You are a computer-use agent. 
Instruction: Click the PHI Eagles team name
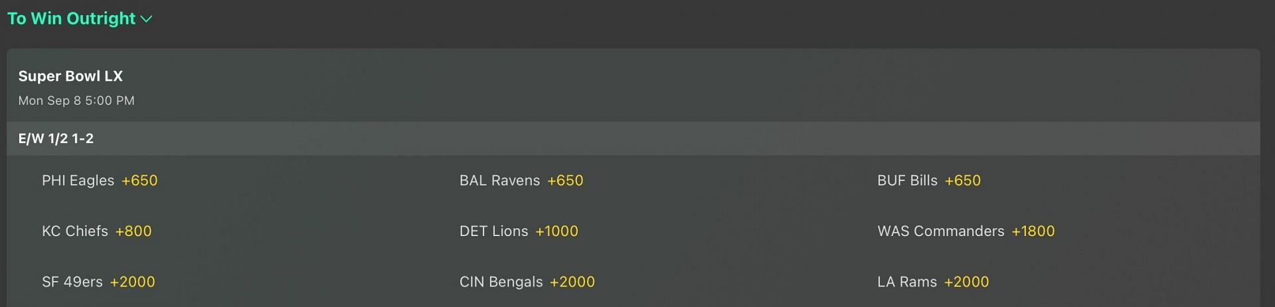click(78, 180)
